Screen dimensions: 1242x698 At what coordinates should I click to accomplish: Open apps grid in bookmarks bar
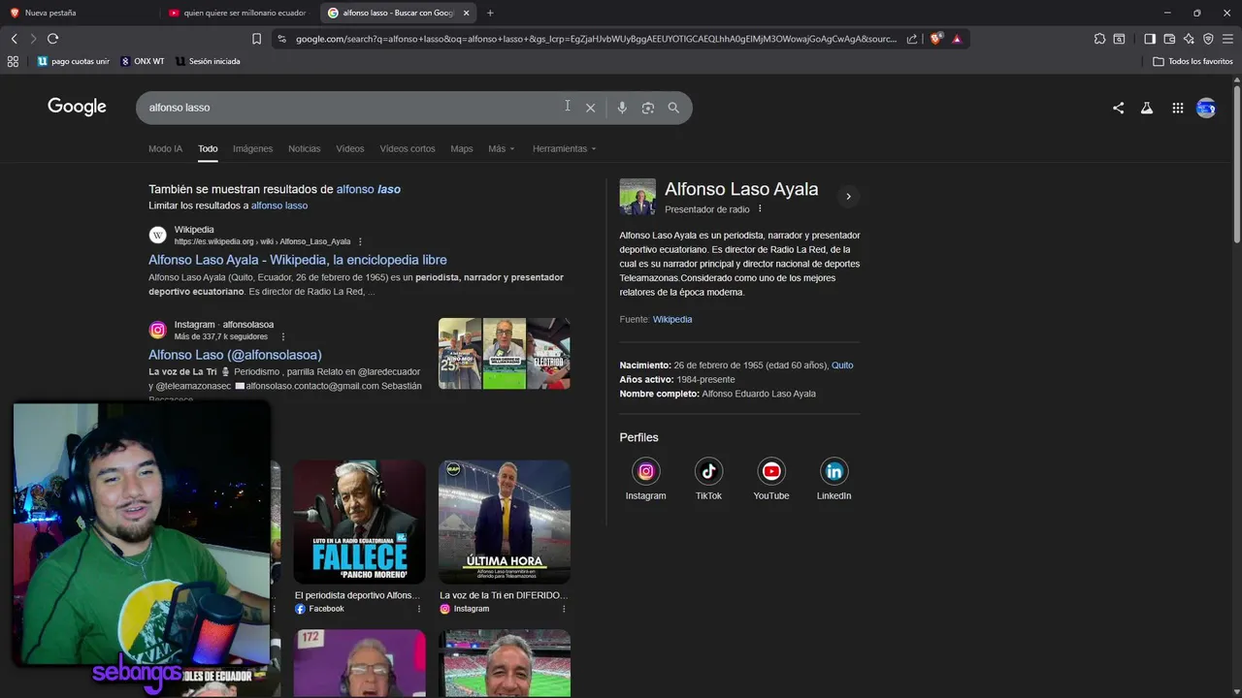(13, 61)
